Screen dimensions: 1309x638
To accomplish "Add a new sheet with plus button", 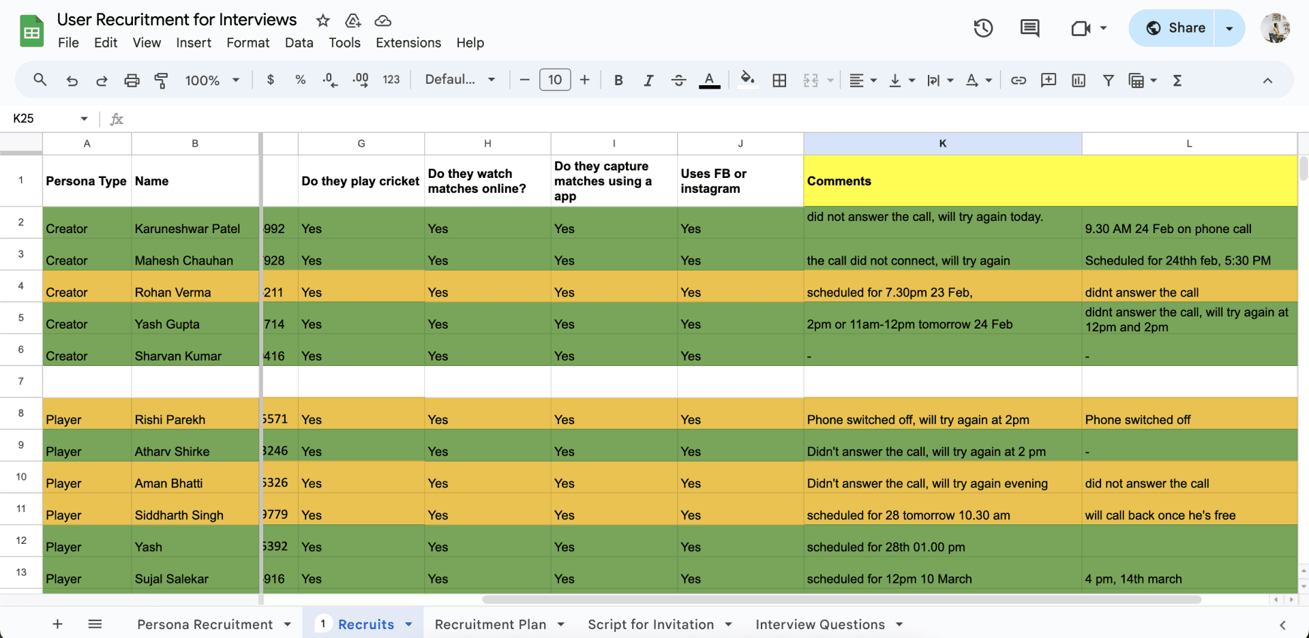I will [x=58, y=624].
